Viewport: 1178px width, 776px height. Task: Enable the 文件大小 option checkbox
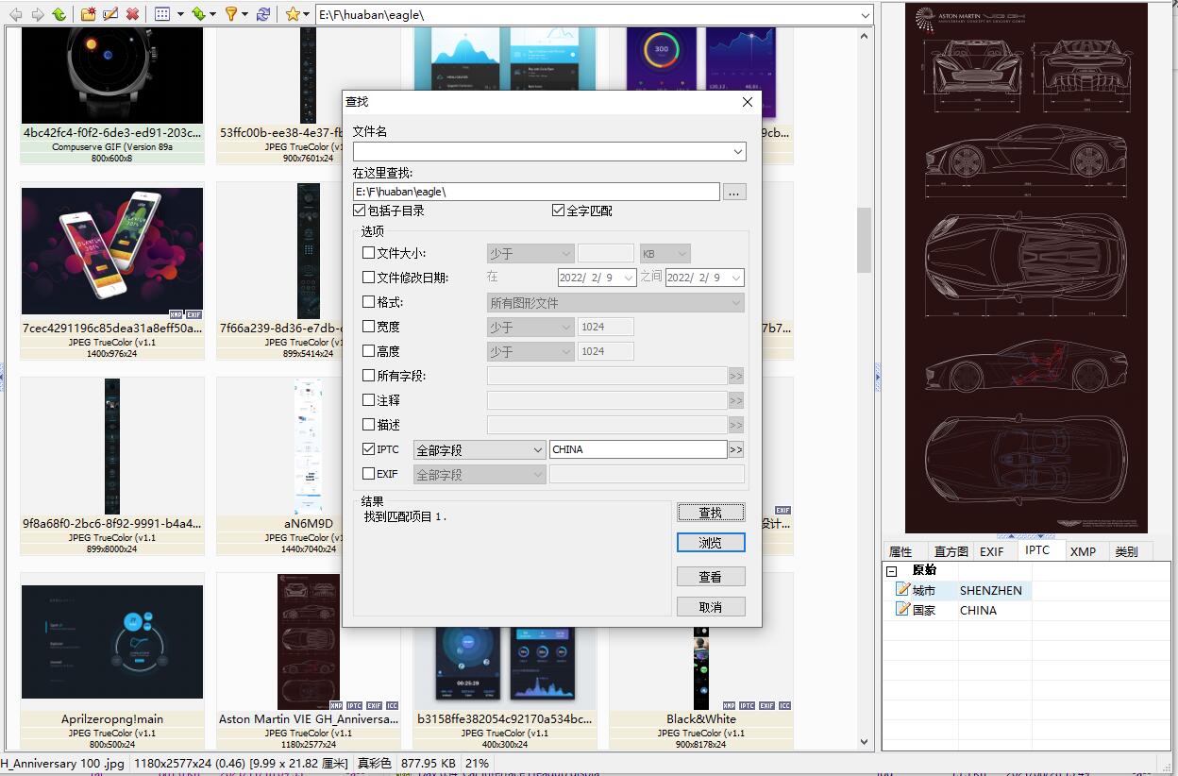pos(369,253)
